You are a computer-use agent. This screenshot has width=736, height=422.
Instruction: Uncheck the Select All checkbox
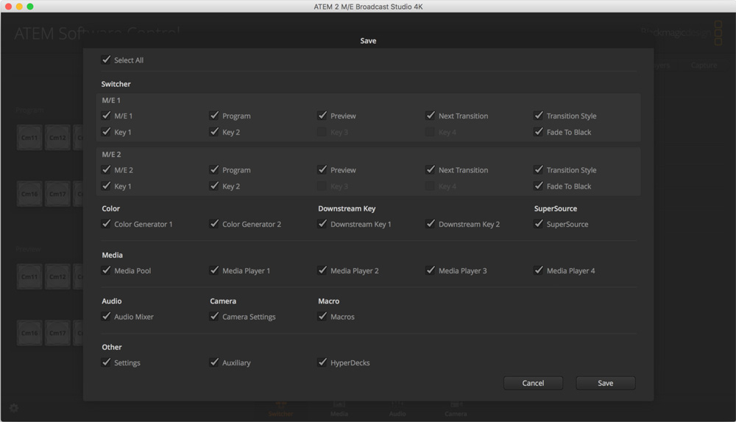[107, 60]
